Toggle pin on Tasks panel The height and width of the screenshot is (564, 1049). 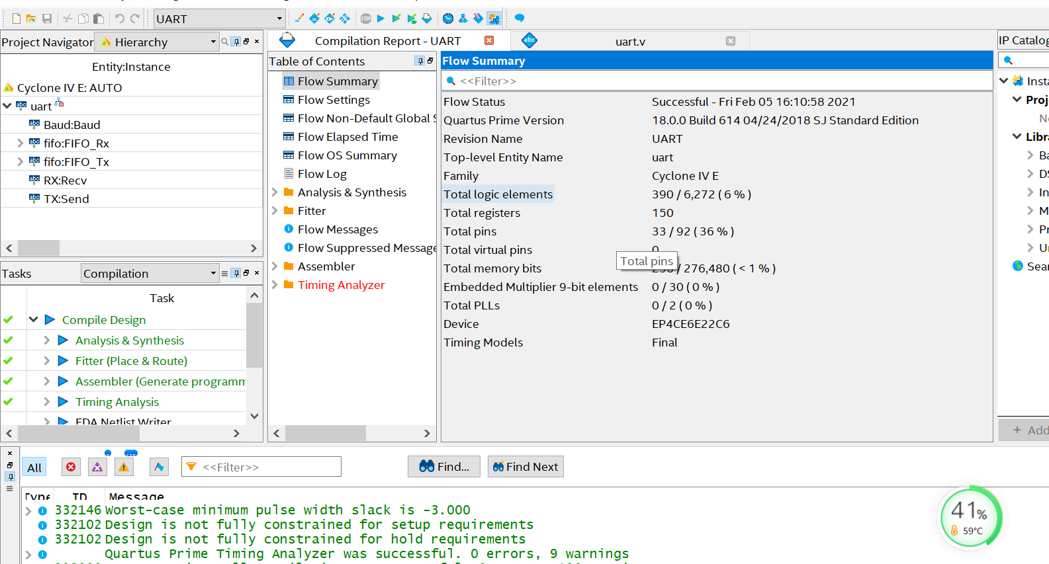(x=236, y=273)
